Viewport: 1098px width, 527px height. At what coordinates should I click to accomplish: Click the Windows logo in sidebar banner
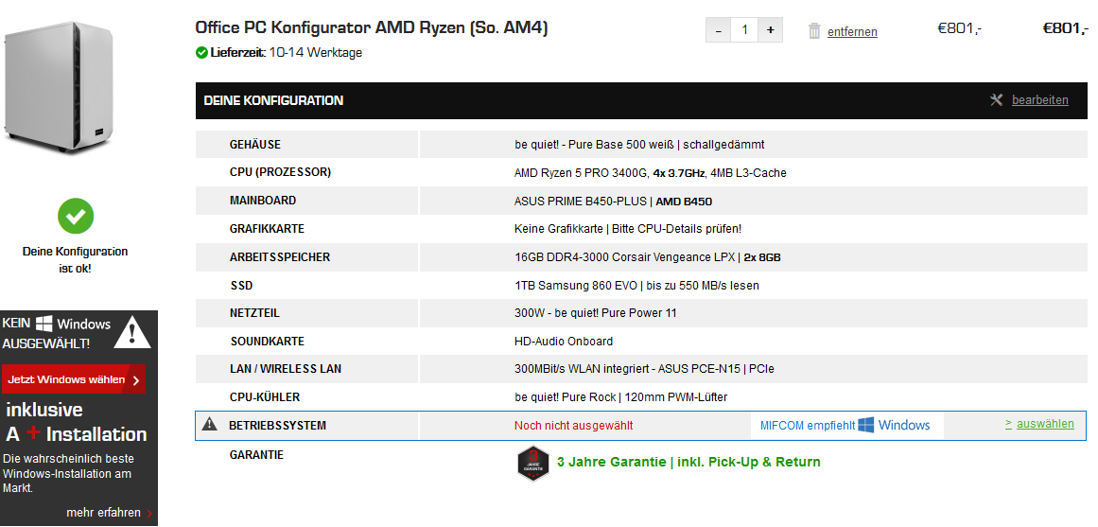[44, 323]
